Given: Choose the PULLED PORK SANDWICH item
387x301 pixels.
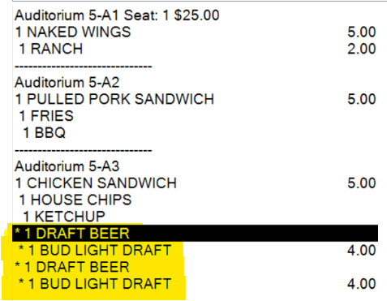Looking at the screenshot, I should [114, 99].
